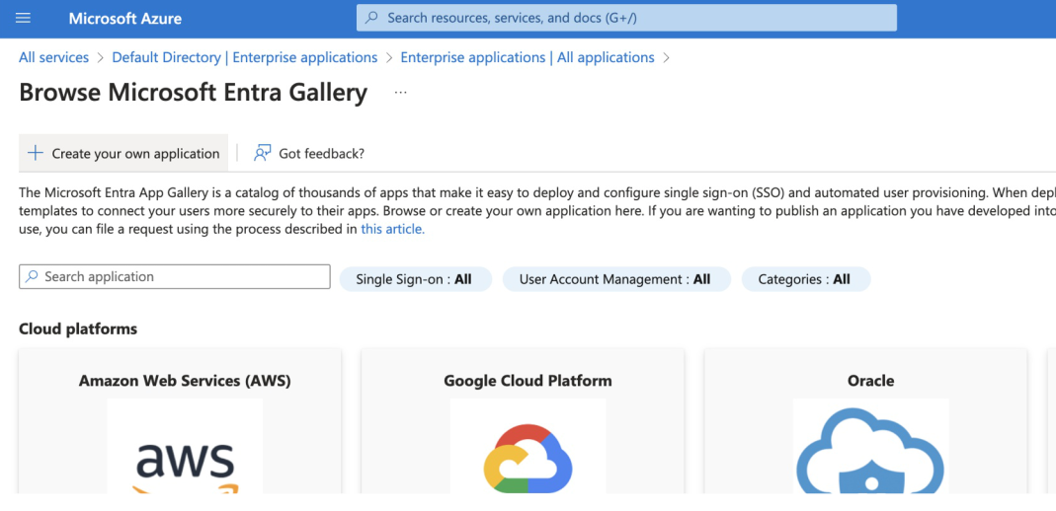Focus the Search application field

click(x=175, y=276)
